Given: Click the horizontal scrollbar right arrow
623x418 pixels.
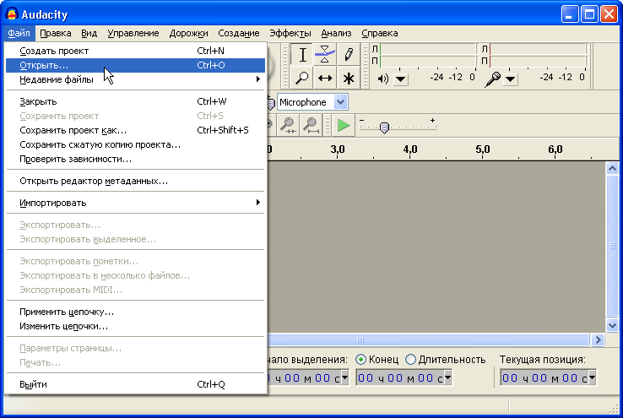Looking at the screenshot, I should (598, 339).
